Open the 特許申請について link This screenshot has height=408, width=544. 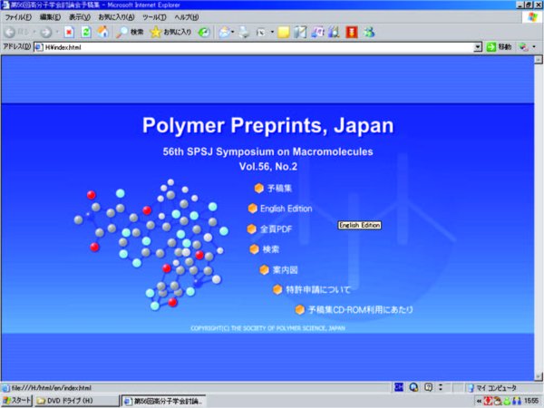coord(318,289)
